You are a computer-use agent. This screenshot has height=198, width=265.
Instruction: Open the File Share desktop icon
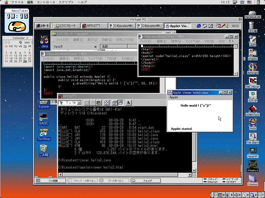(x=253, y=137)
